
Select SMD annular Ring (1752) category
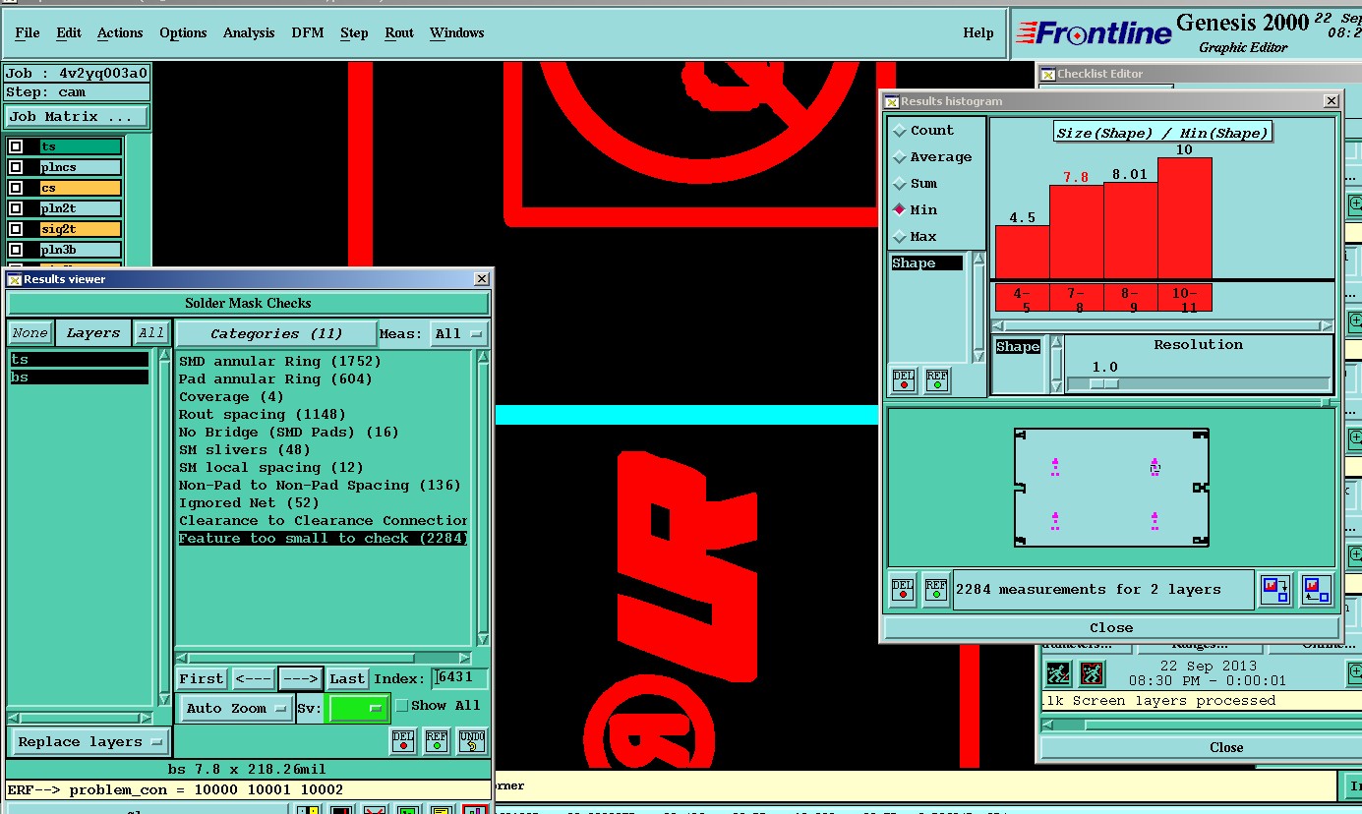pyautogui.click(x=280, y=361)
